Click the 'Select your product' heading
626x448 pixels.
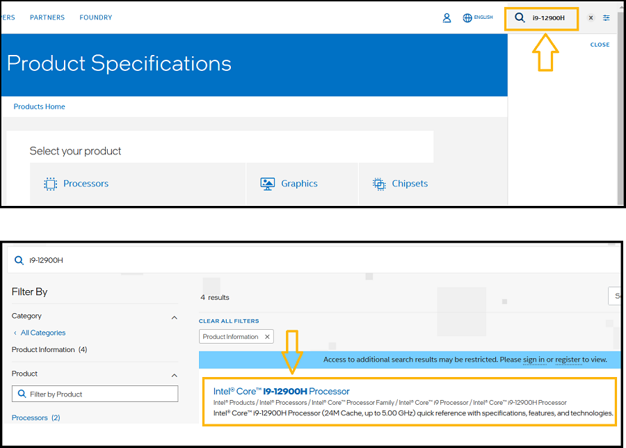tap(75, 151)
